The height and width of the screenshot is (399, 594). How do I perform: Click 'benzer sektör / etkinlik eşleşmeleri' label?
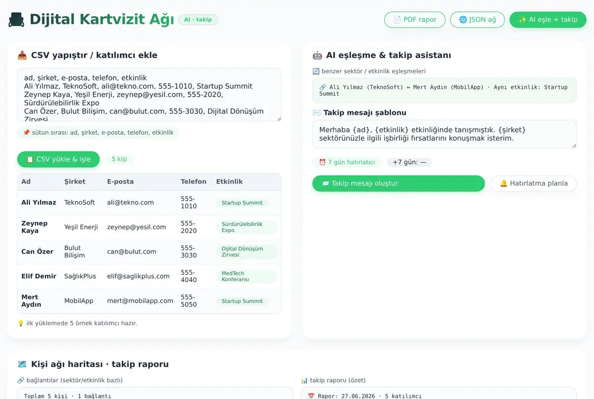(369, 71)
